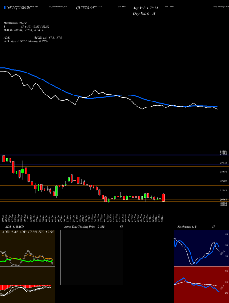Click the ADX '(MGR) 1.4, 17.3, 17.8' values
The height and width of the screenshot is (303, 229).
(x=48, y=38)
